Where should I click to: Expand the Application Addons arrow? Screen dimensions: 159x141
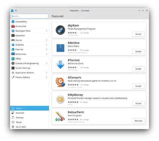[x=46, y=73]
